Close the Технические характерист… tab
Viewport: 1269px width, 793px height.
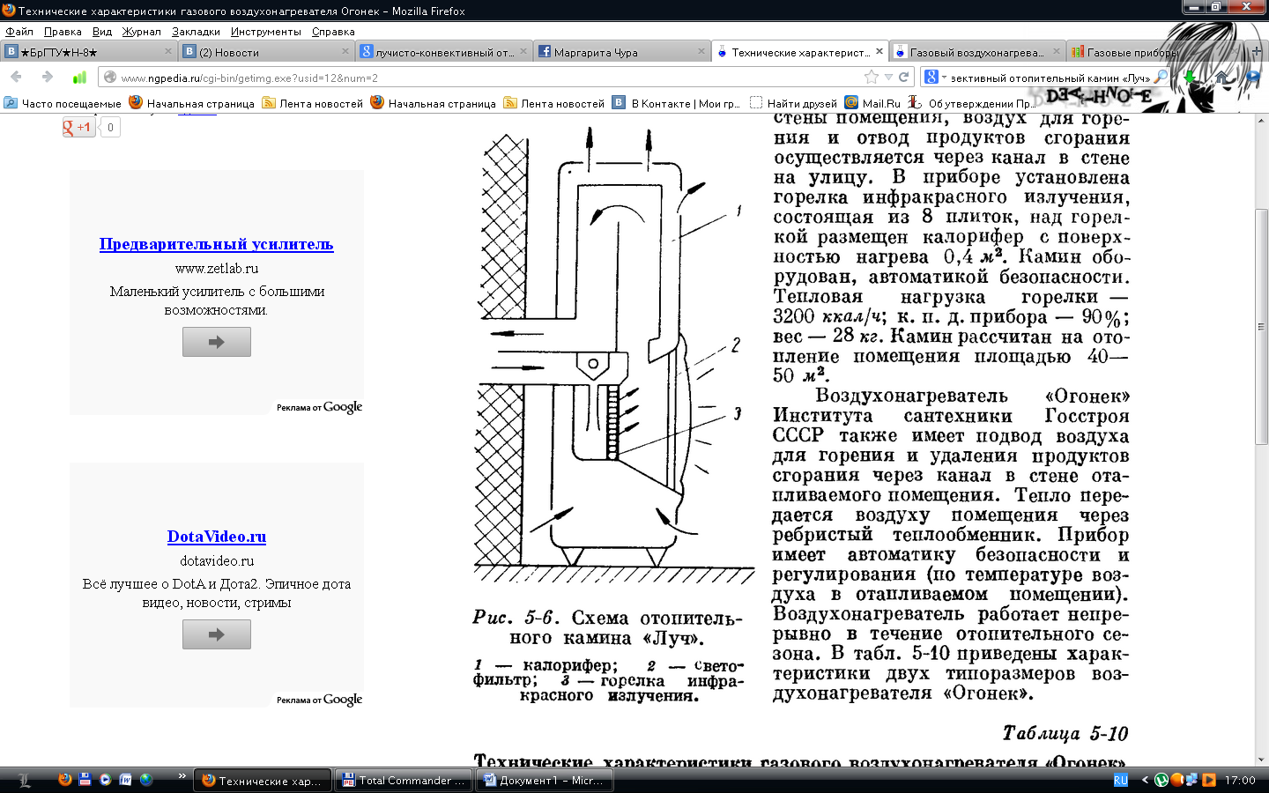pyautogui.click(x=879, y=52)
